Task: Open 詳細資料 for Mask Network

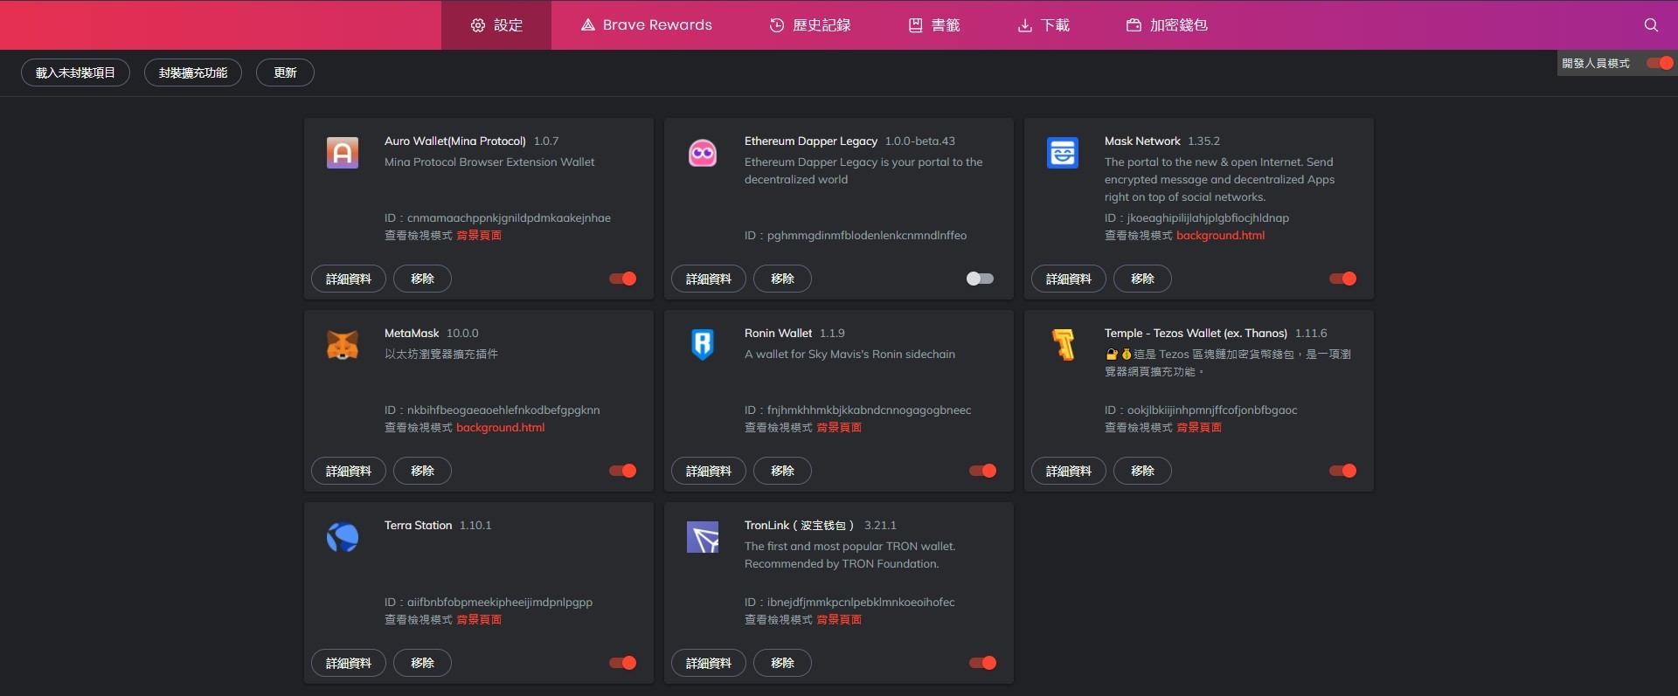Action: tap(1069, 279)
